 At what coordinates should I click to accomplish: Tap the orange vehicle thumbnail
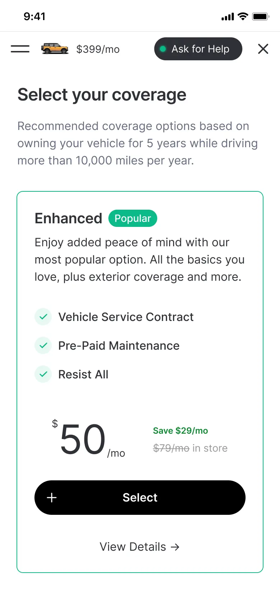click(x=55, y=48)
